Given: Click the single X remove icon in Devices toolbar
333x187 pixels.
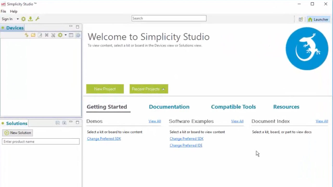Looking at the screenshot, I should point(47,35).
